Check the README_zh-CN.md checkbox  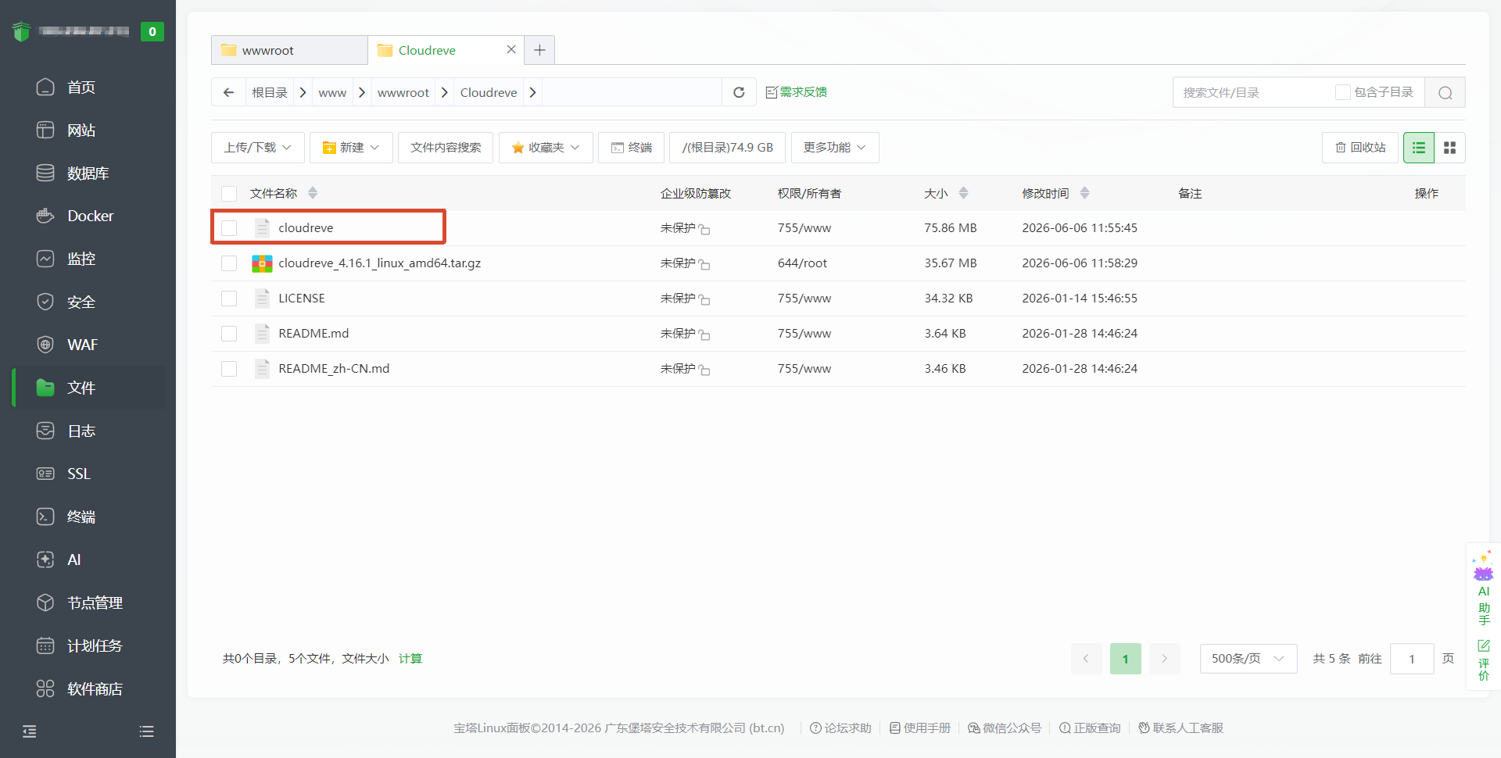pos(229,369)
